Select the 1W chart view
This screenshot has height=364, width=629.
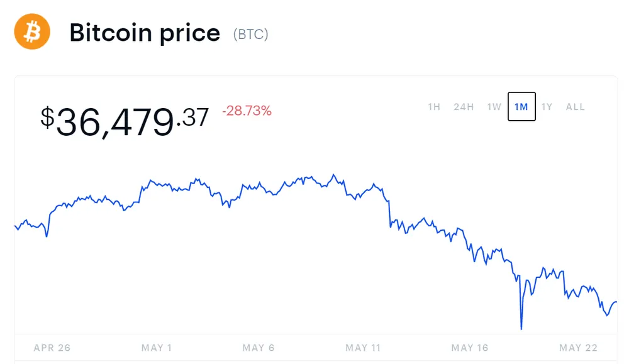(x=494, y=107)
